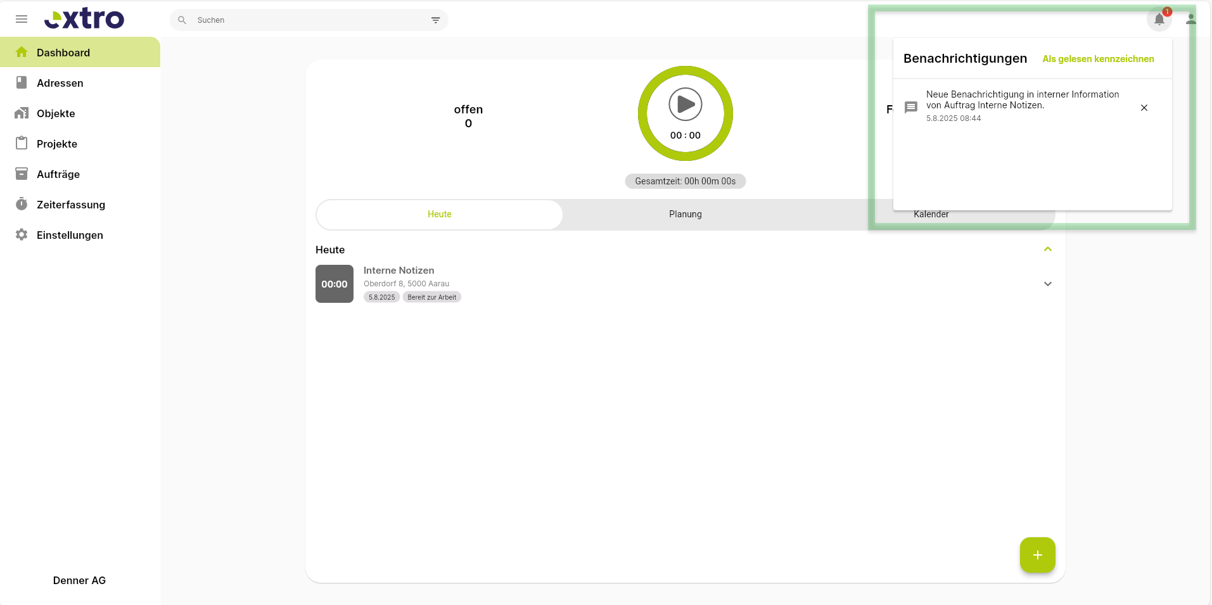Click the 00:00 time badge of Interne Notizen
The height and width of the screenshot is (605, 1212).
[x=335, y=284]
